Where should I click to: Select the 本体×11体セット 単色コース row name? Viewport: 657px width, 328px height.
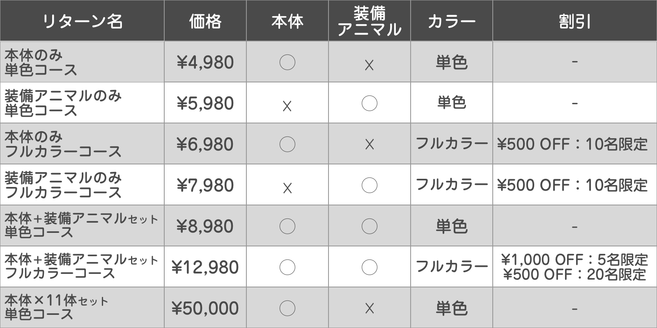56,307
